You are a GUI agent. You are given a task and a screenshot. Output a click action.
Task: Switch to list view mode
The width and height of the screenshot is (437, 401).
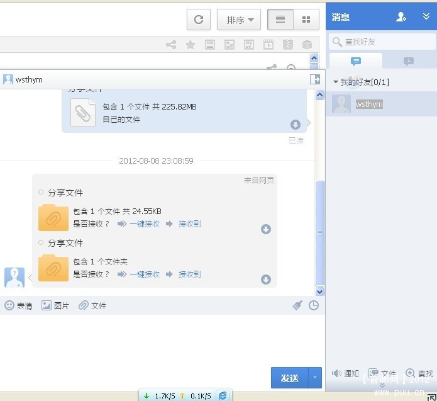point(280,20)
